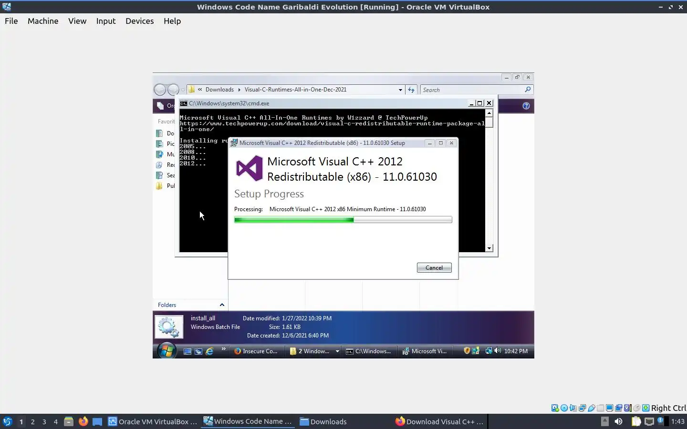This screenshot has width=687, height=429.
Task: Click cmd window scrollbar up arrow
Action: point(489,113)
